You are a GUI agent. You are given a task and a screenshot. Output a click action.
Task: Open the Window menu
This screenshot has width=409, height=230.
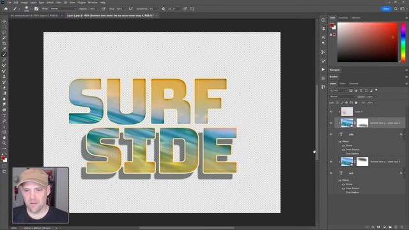pyautogui.click(x=93, y=3)
